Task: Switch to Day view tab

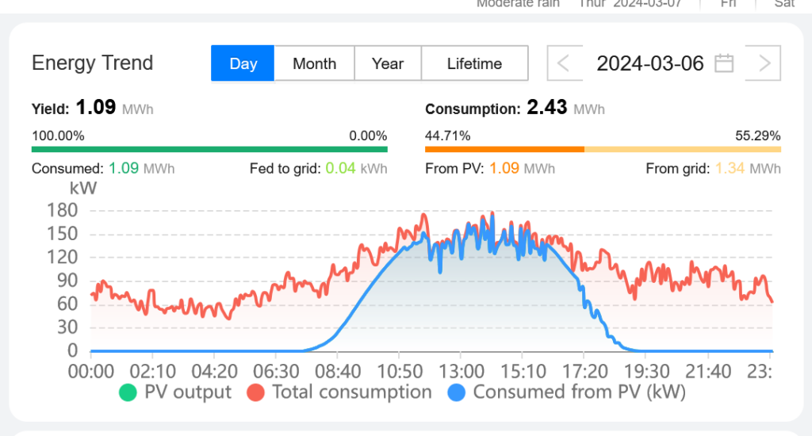Action: click(243, 63)
